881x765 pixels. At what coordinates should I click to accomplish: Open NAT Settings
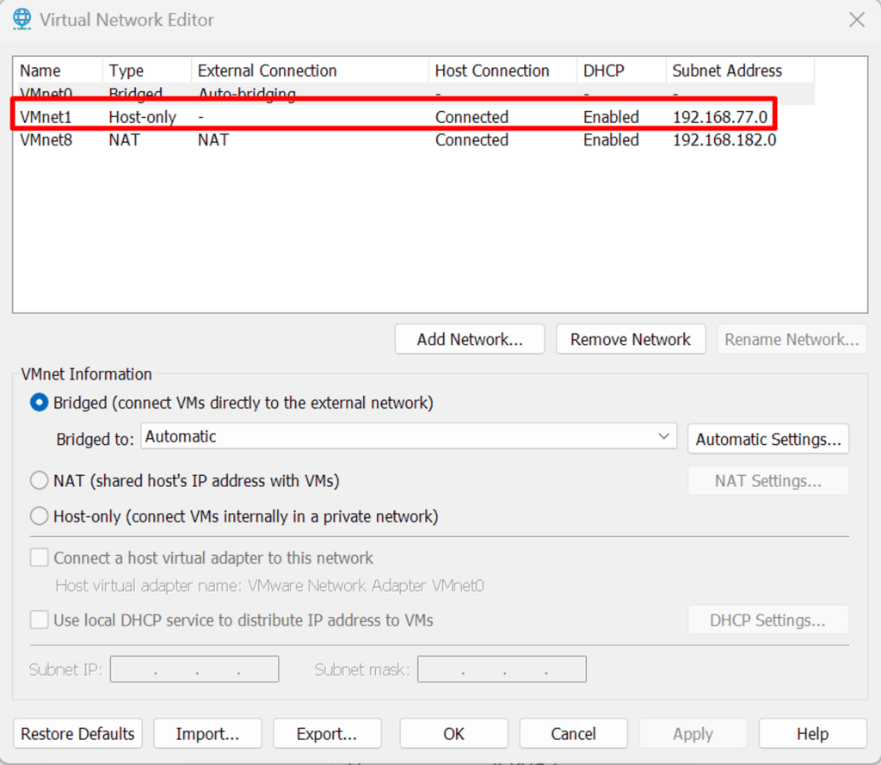pyautogui.click(x=768, y=480)
